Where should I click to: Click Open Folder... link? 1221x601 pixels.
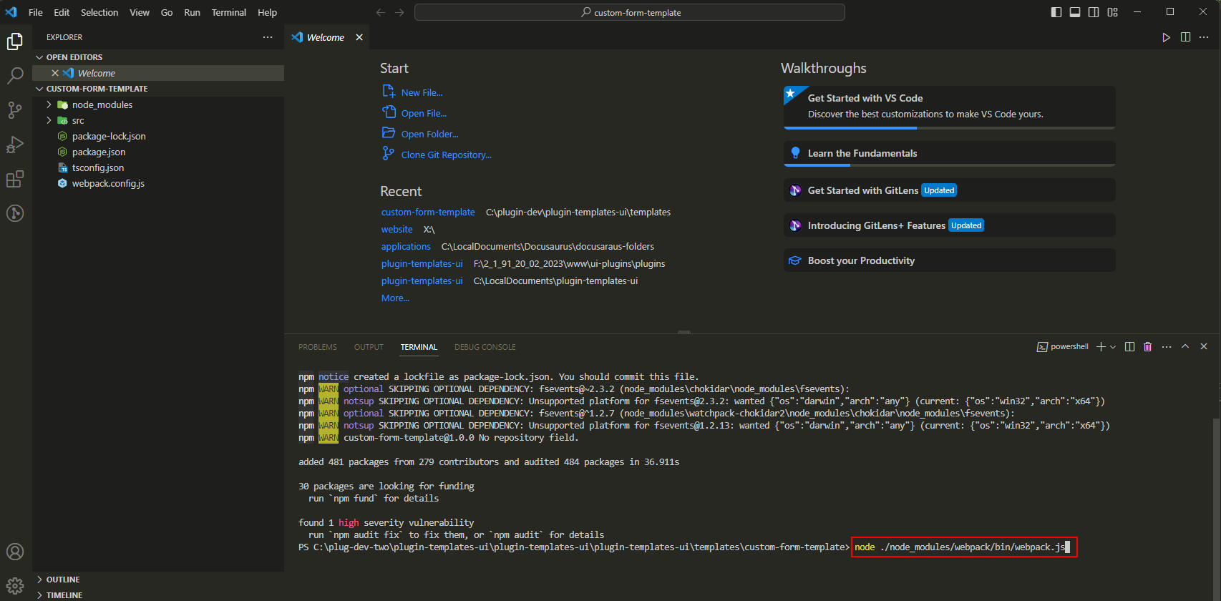[429, 134]
